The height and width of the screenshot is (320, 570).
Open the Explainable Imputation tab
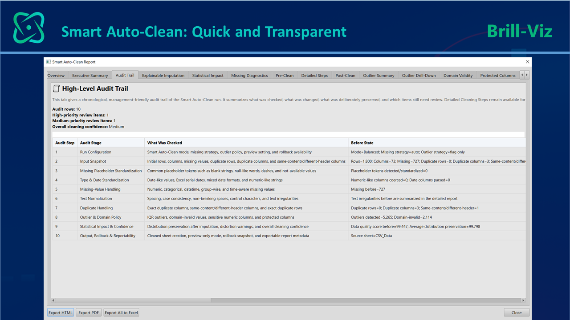tap(163, 76)
